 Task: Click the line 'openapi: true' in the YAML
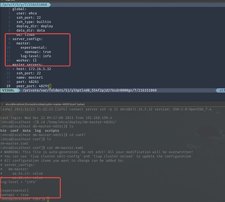point(38,52)
